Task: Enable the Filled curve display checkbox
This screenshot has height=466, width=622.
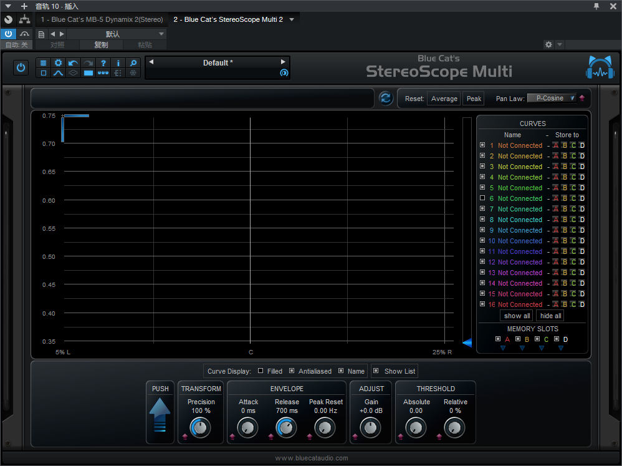Action: tap(261, 371)
